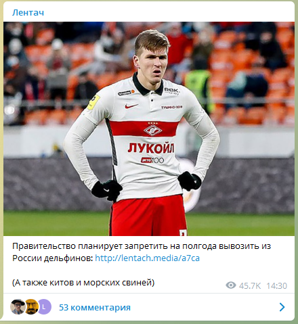
Task: Open the yellow cartoon commenter avatar
Action: point(32,307)
